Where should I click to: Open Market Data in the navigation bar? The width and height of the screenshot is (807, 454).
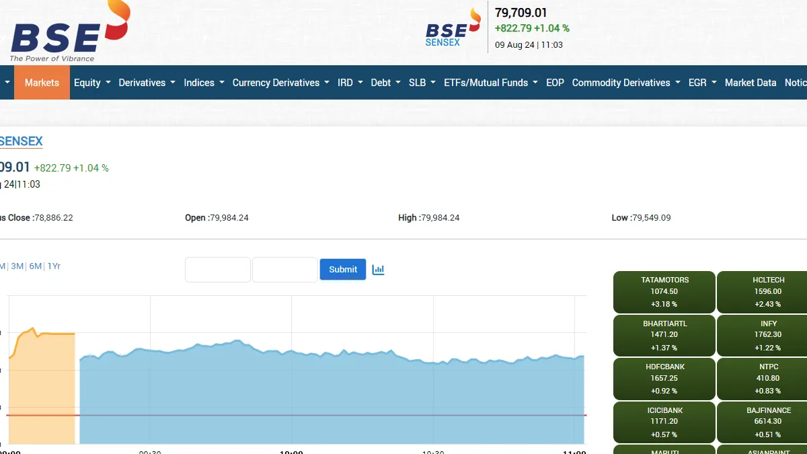[x=751, y=83]
